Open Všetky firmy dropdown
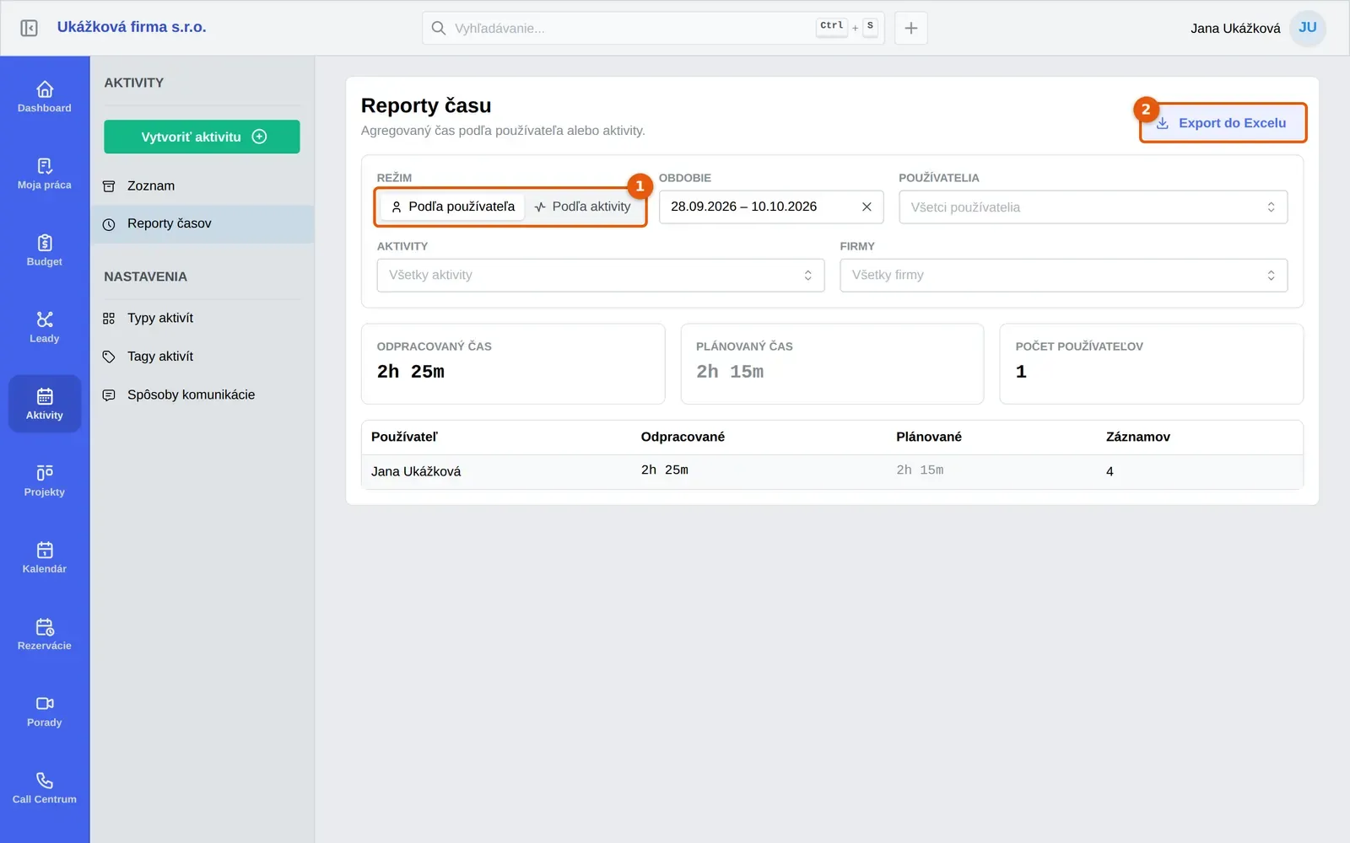 (1064, 276)
